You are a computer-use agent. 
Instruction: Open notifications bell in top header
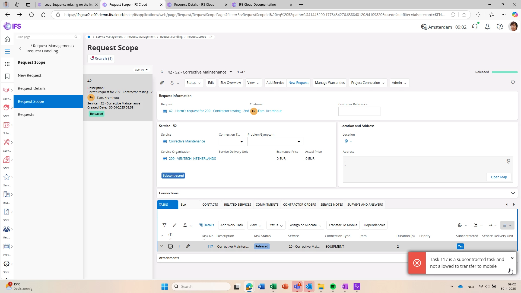[x=487, y=27]
